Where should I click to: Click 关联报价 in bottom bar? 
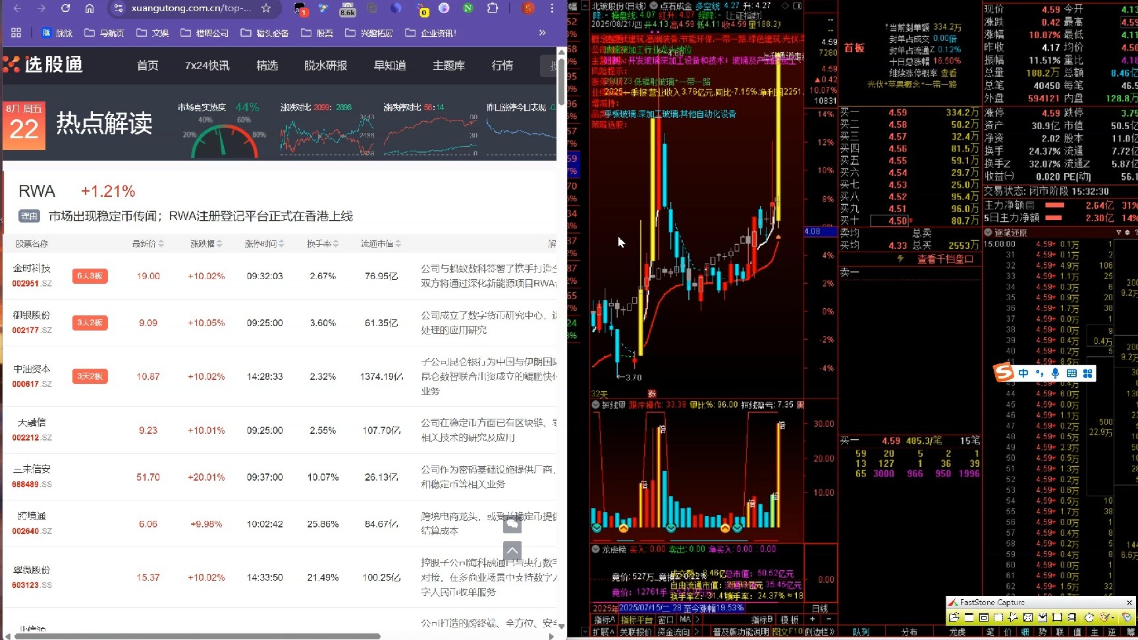[x=636, y=632]
